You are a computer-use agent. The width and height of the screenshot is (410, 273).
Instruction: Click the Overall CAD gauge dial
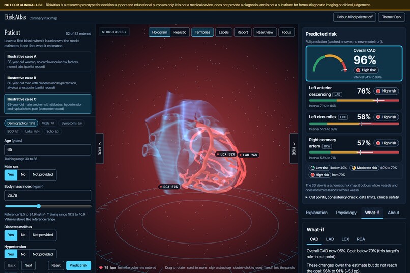point(330,63)
